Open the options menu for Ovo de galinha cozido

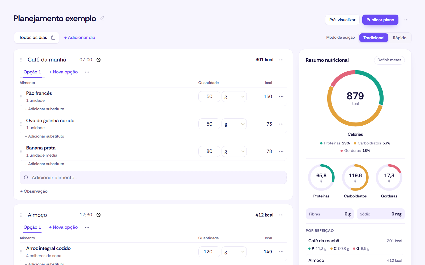[x=281, y=124]
